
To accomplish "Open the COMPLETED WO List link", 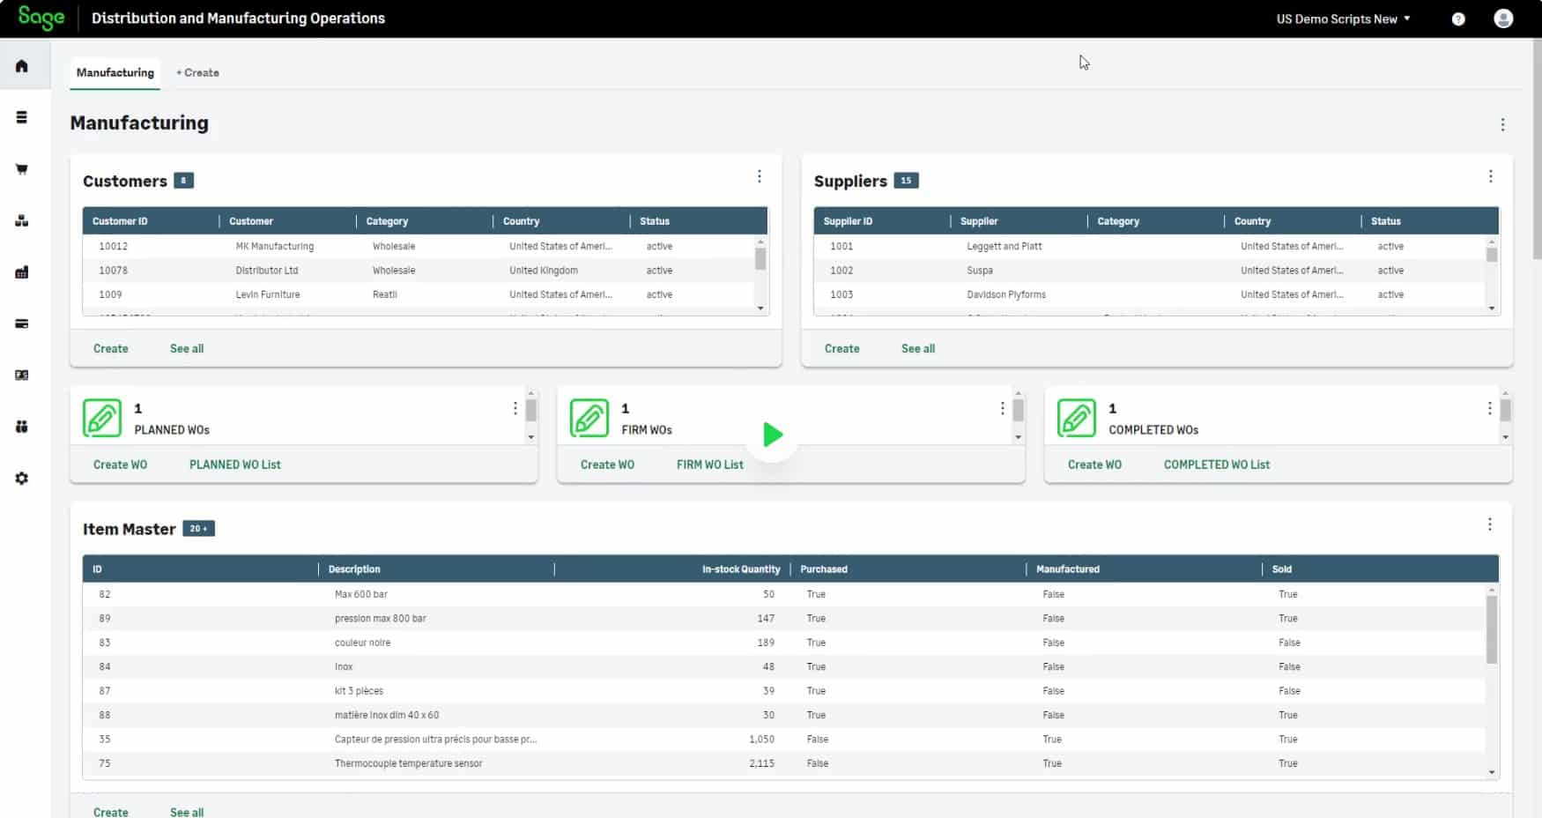I will pos(1217,465).
